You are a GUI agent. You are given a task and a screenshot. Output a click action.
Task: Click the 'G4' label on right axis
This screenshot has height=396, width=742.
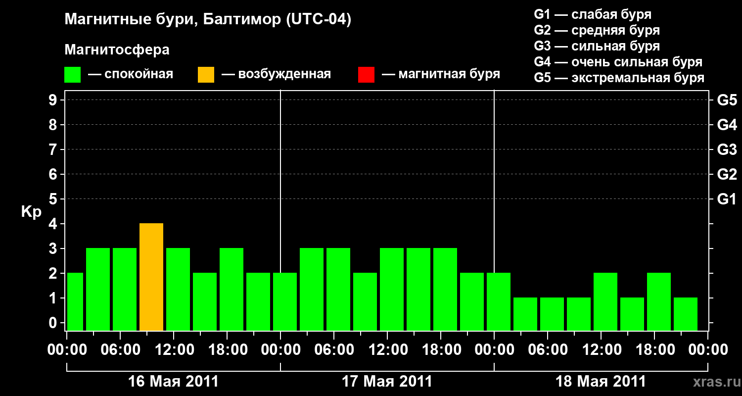click(727, 125)
